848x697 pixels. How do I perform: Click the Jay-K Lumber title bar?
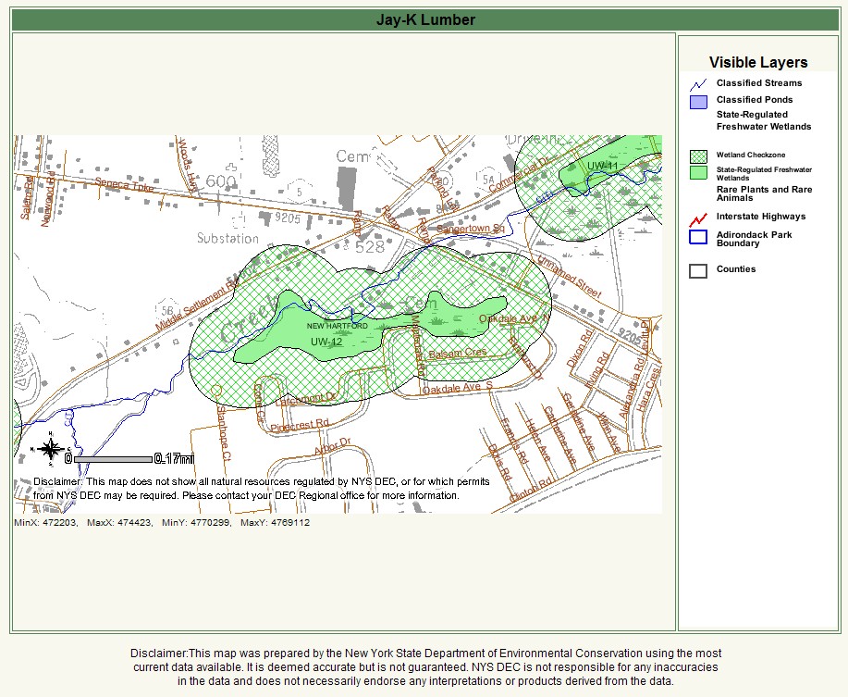(x=425, y=20)
